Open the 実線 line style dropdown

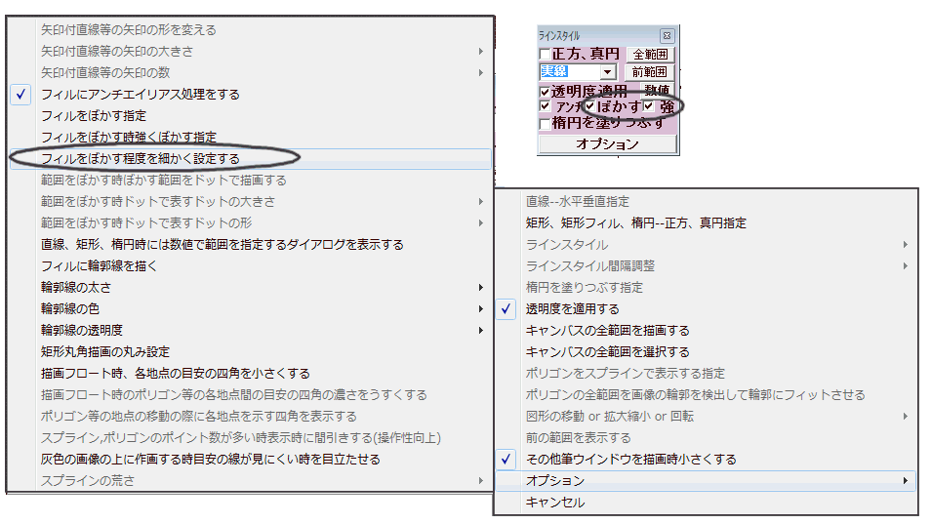pos(607,72)
